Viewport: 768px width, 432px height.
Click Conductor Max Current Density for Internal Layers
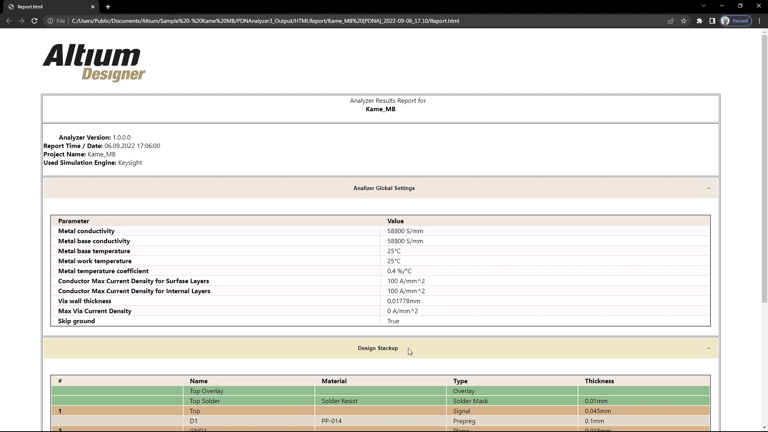[x=134, y=291]
